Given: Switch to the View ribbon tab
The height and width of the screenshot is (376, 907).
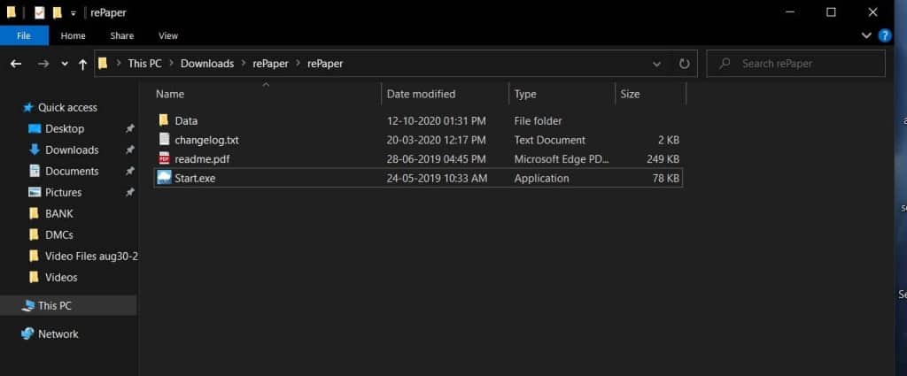Looking at the screenshot, I should [168, 35].
